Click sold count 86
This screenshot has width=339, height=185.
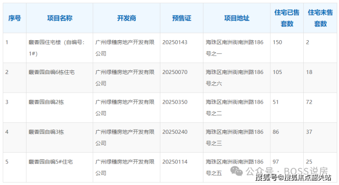276,132
